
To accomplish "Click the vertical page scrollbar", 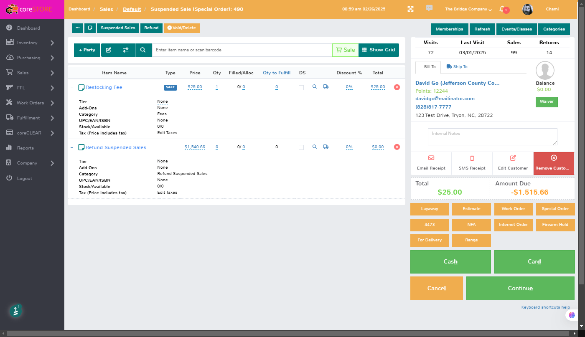I will click(581, 146).
